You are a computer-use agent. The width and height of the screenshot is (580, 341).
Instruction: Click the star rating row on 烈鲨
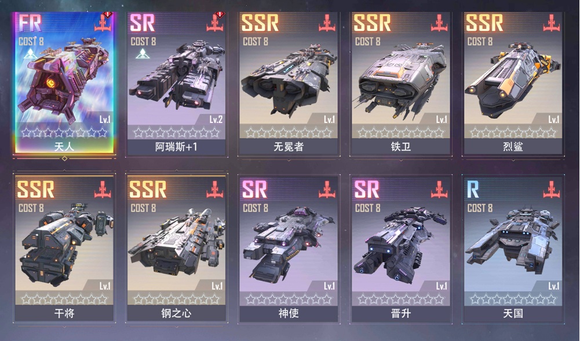pos(513,132)
